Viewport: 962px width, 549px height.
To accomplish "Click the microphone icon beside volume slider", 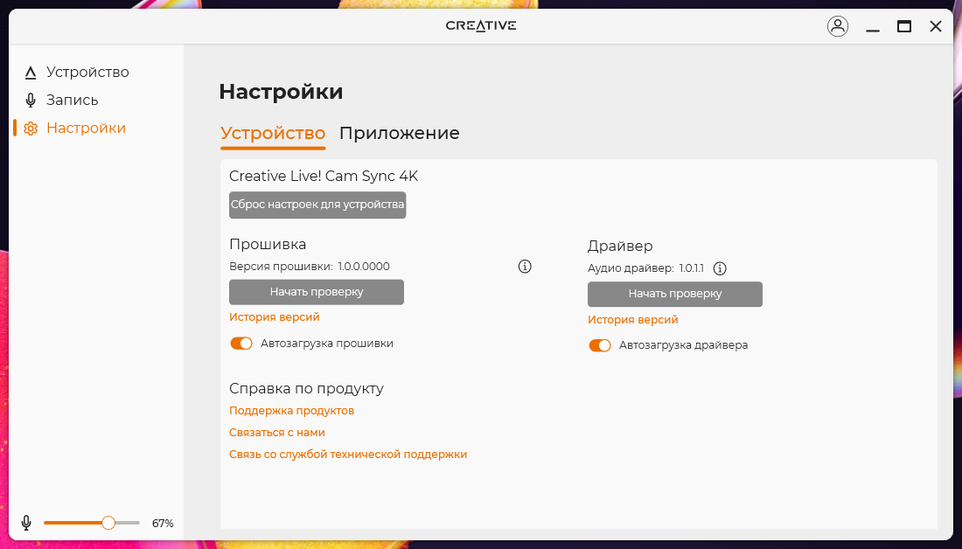I will [x=26, y=523].
